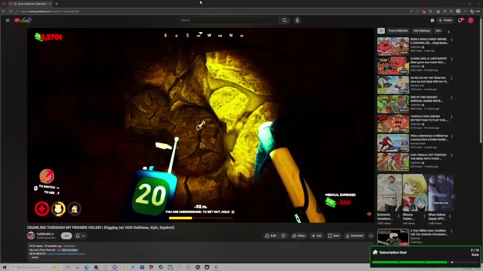Screen dimensions: 483x271
Task: Close the CRAWLING THROUGH video tab
Action: pyautogui.click(x=49, y=4)
